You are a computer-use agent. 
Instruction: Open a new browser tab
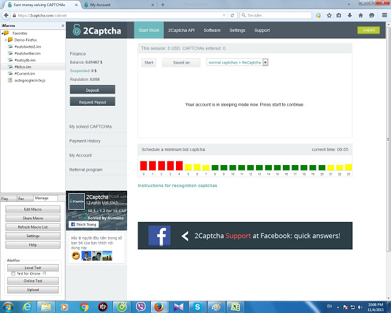[163, 5]
